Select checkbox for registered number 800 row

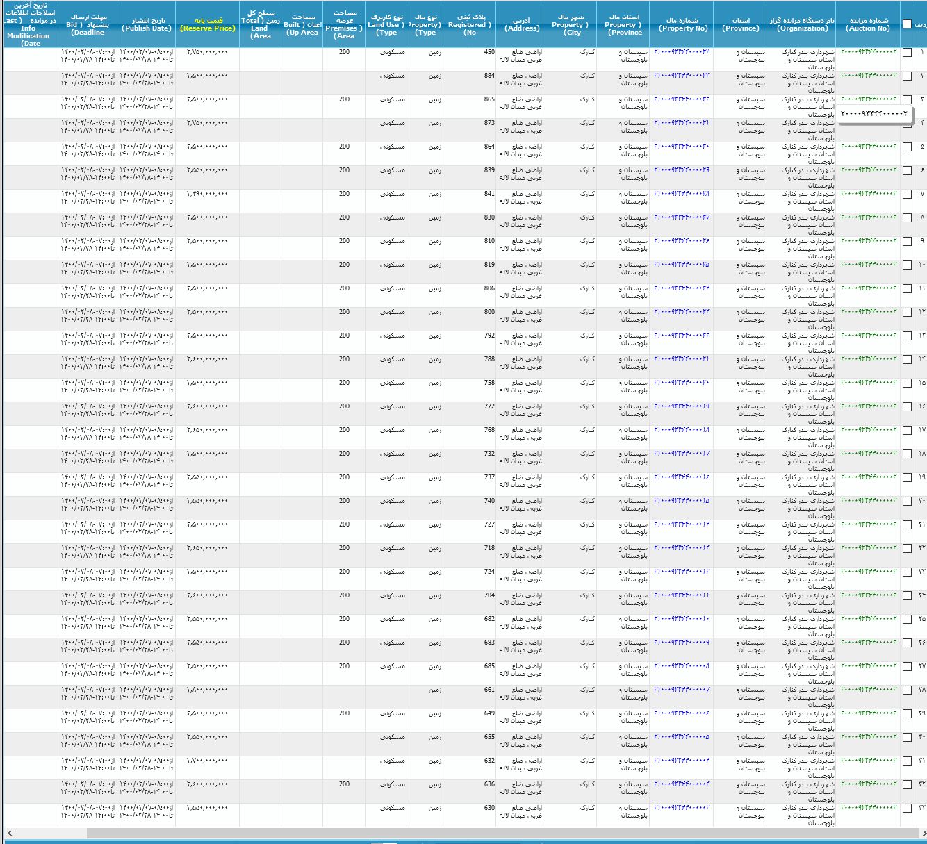click(907, 313)
